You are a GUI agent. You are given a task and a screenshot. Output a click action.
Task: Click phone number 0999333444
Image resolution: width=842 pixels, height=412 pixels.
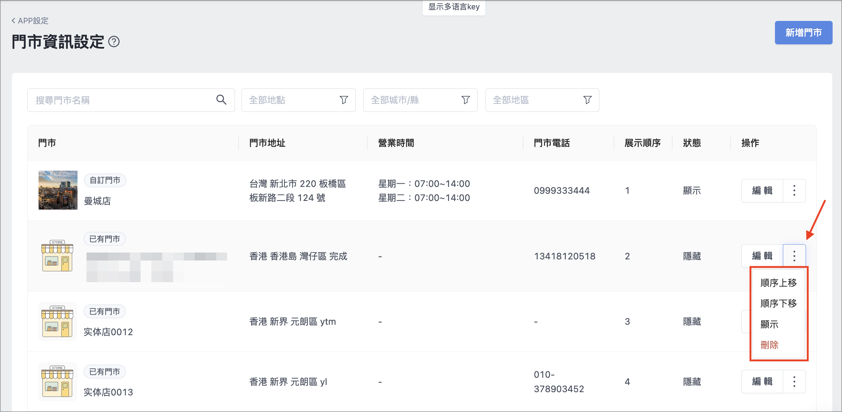pyautogui.click(x=562, y=190)
